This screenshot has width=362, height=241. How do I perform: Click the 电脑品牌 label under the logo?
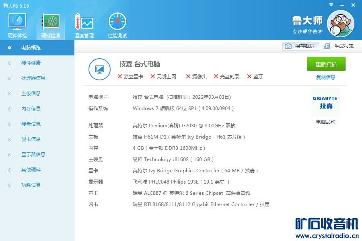[325, 122]
